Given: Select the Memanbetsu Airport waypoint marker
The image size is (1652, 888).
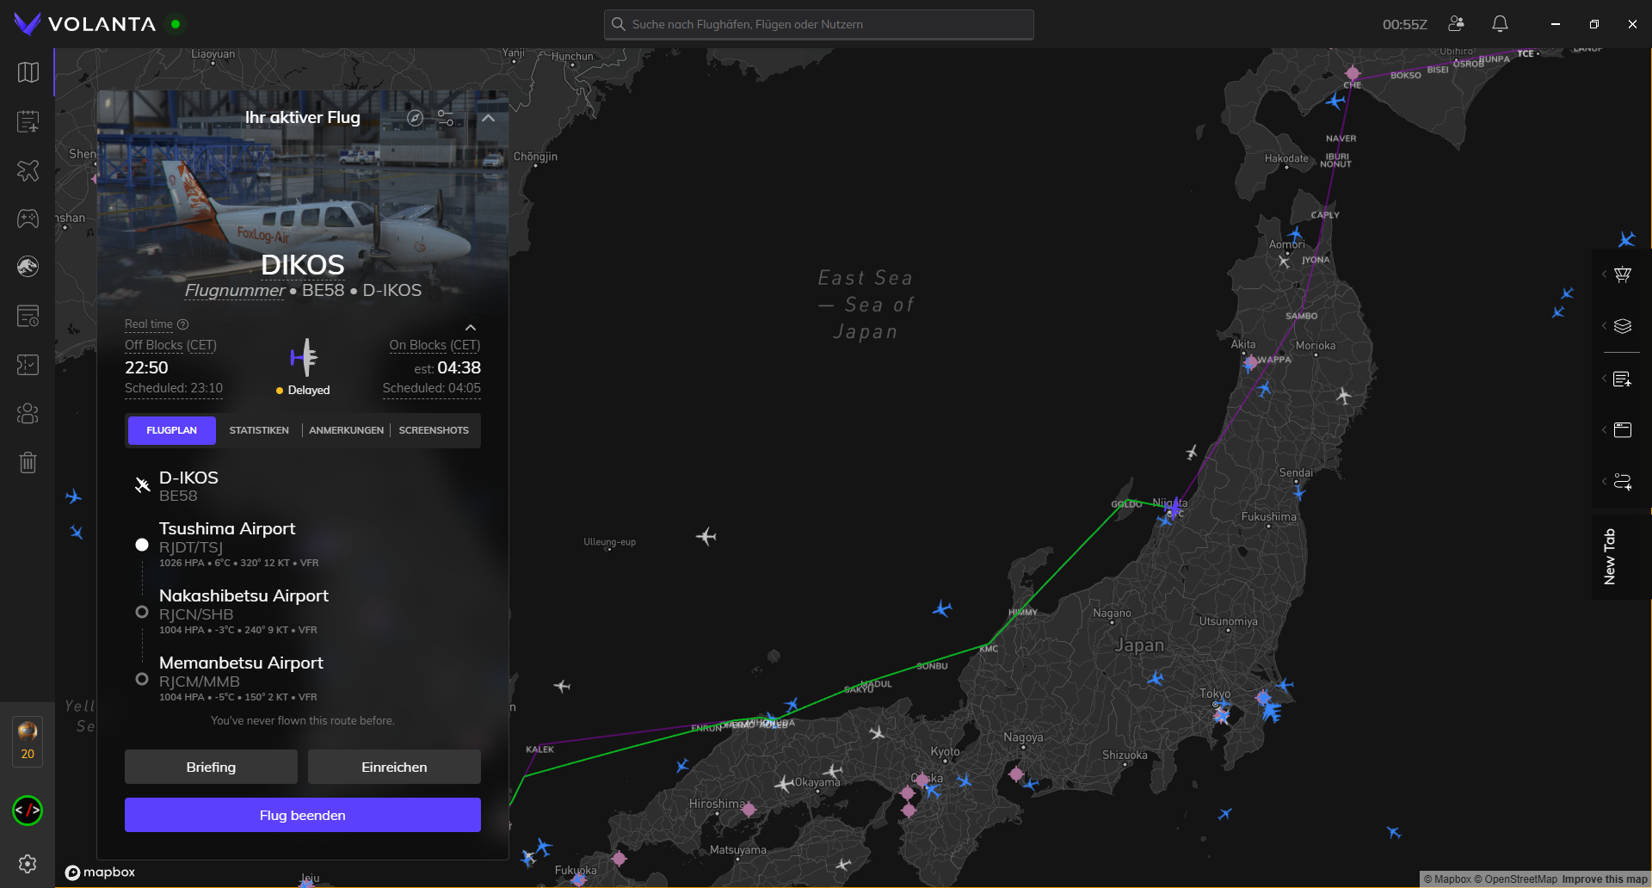Looking at the screenshot, I should 142,679.
